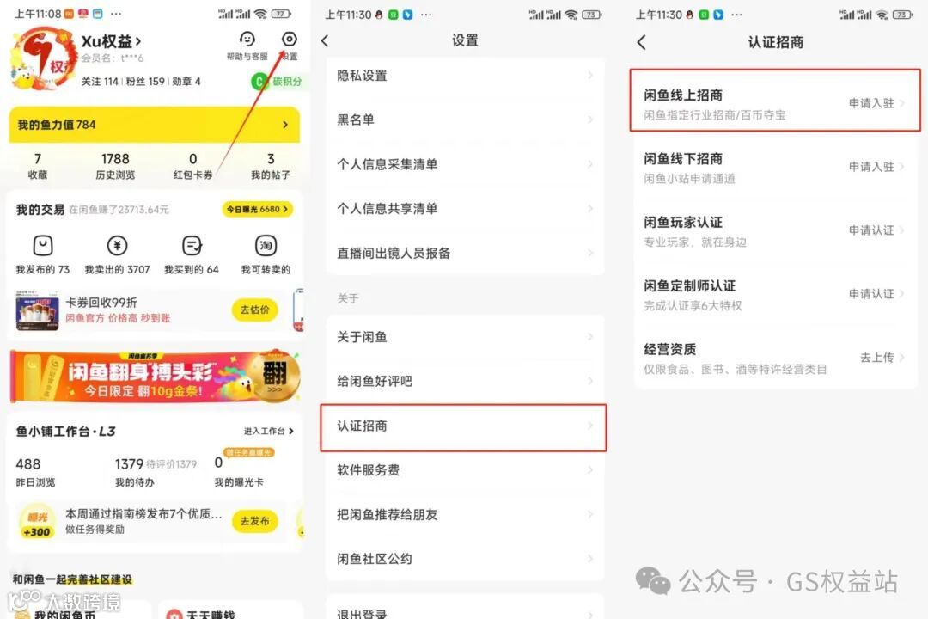Tap the 去估价 yellow button

[254, 309]
